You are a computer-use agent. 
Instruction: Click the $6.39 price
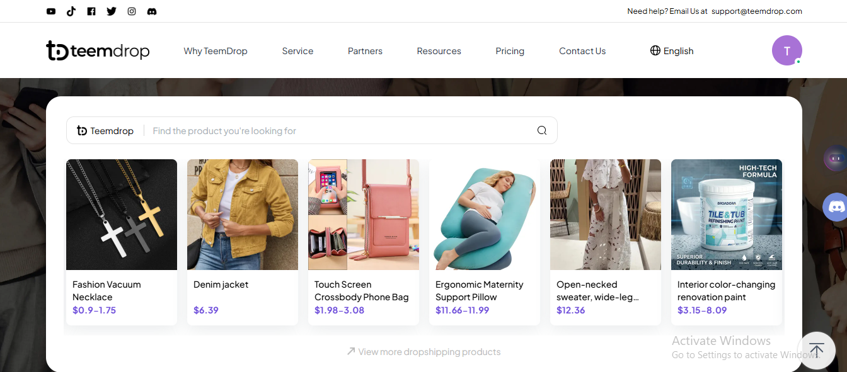(206, 310)
